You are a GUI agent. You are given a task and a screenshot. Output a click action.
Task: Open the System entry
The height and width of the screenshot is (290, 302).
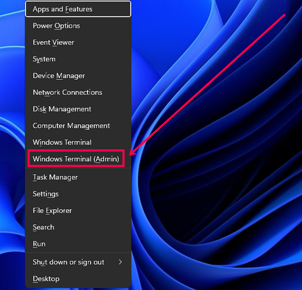[44, 59]
